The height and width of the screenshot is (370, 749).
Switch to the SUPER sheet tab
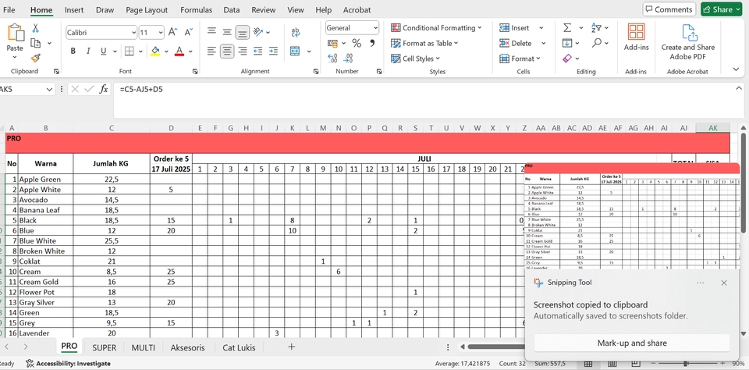click(104, 347)
